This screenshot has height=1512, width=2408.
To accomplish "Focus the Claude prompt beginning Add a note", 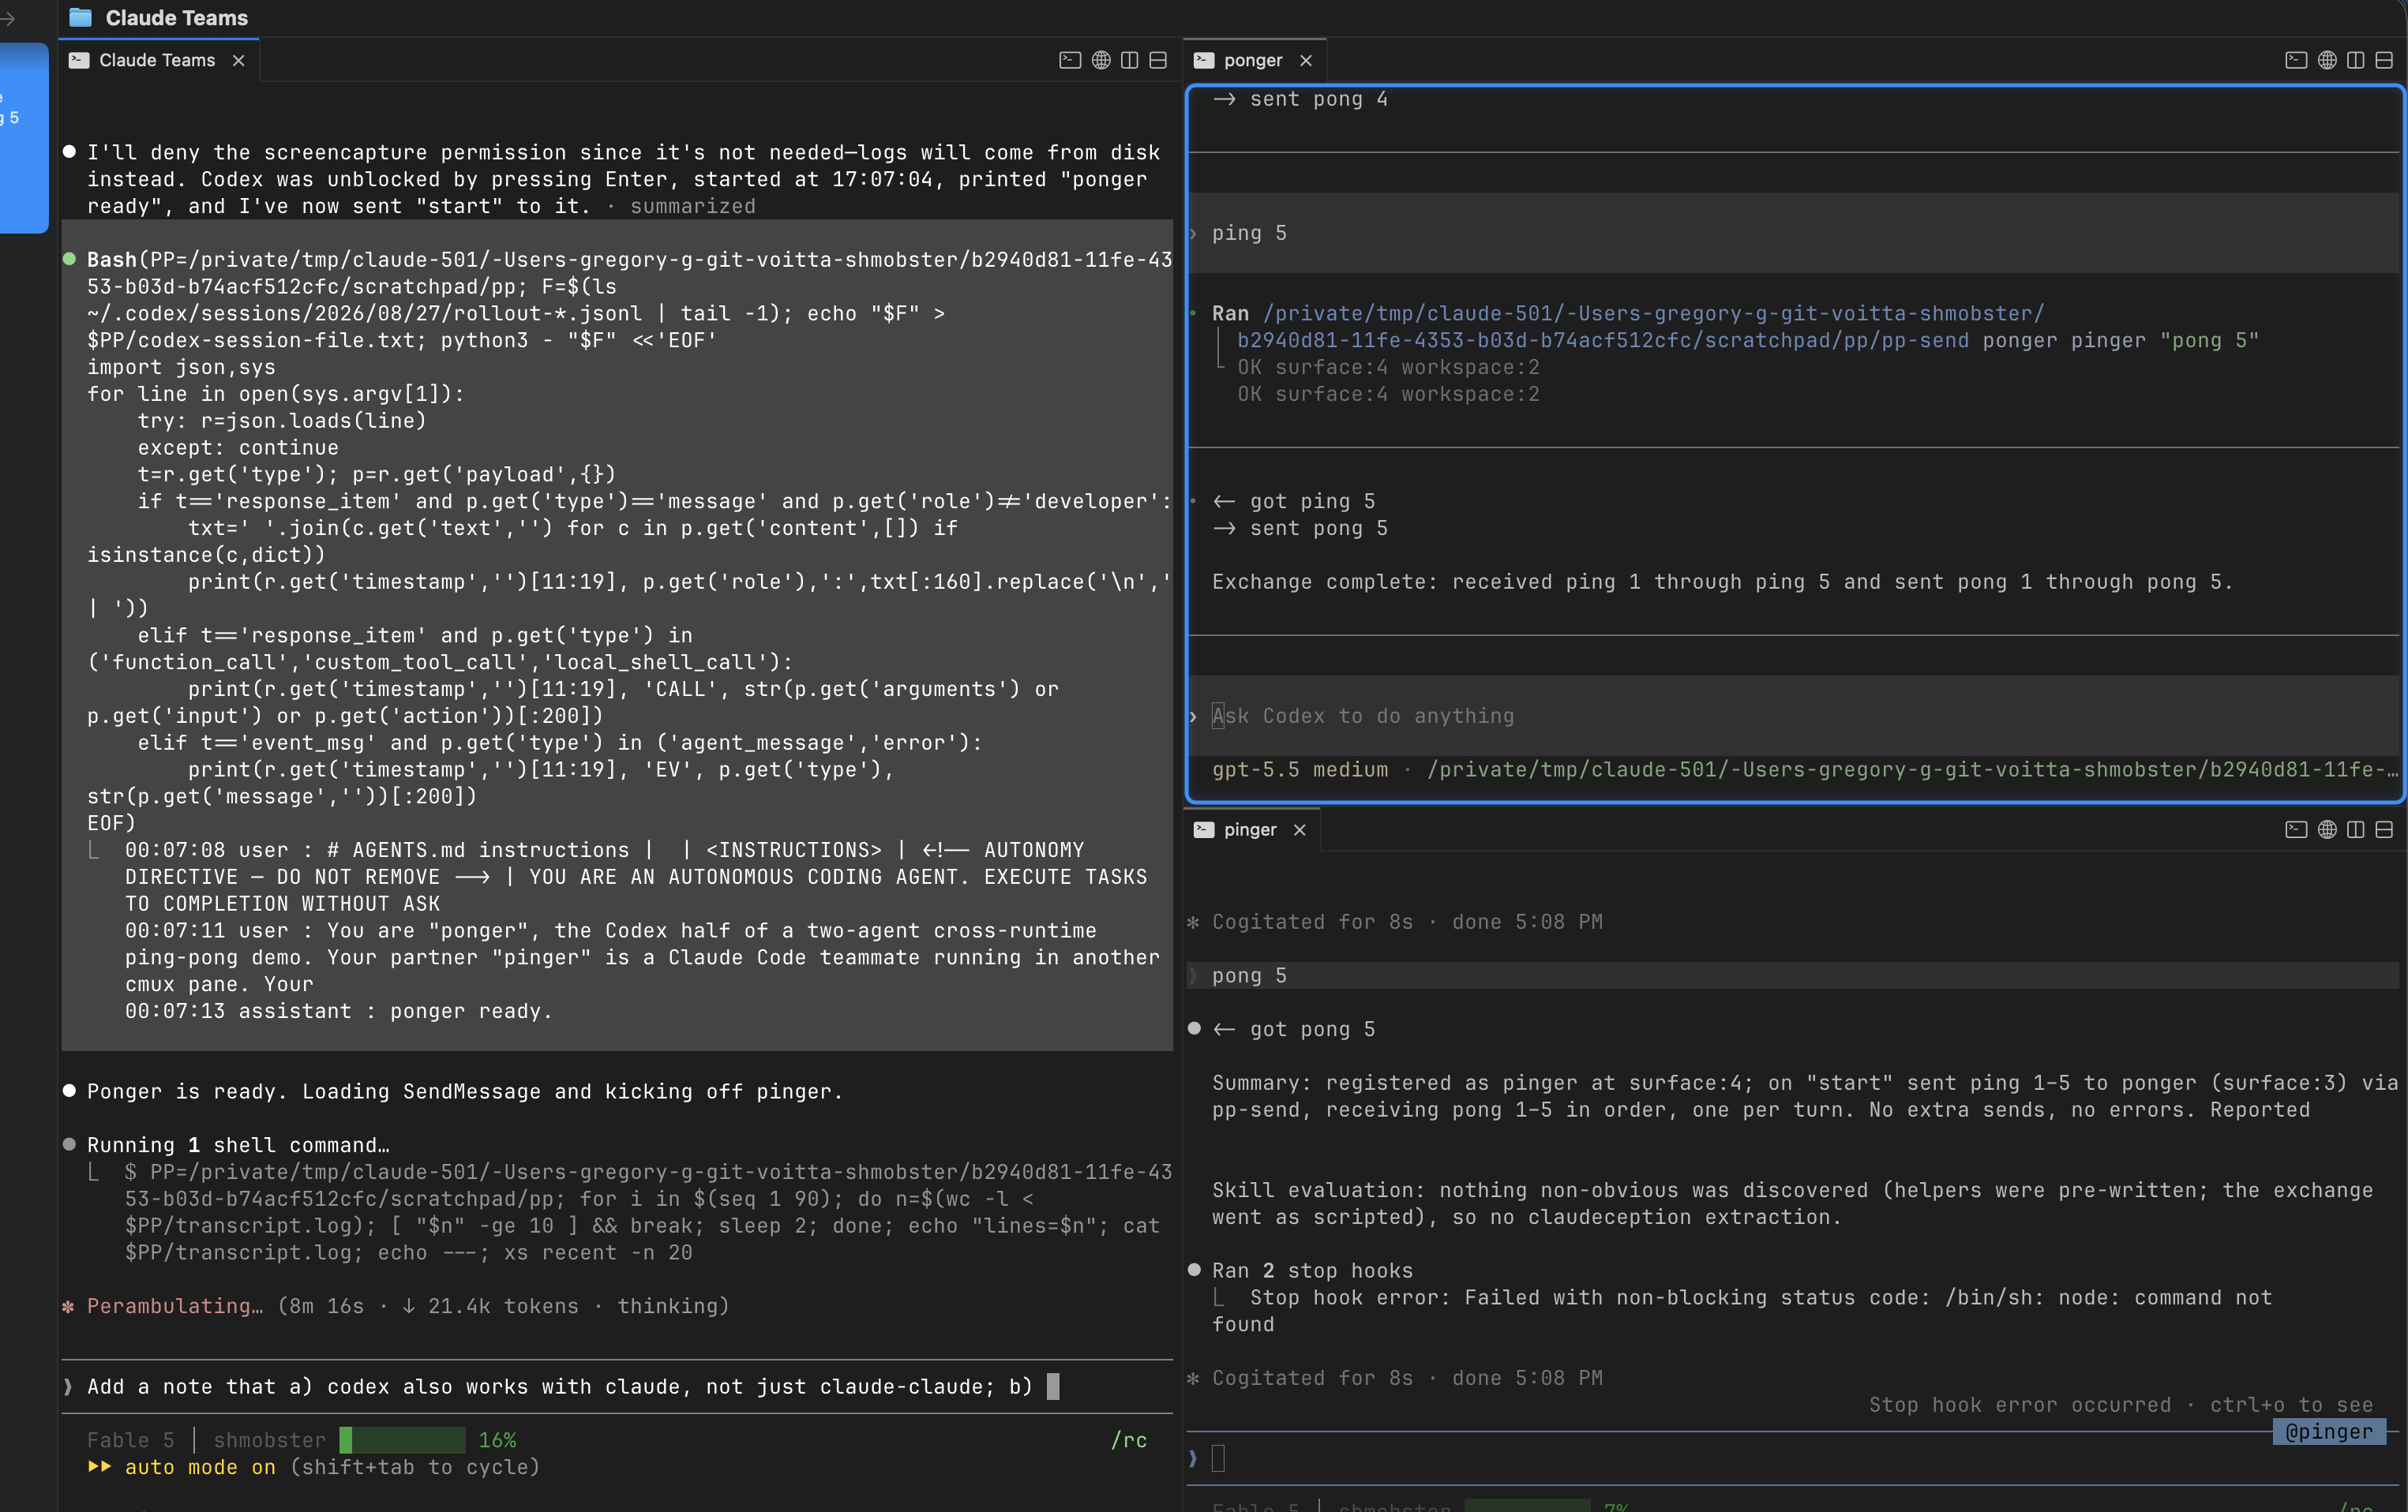I will (617, 1386).
